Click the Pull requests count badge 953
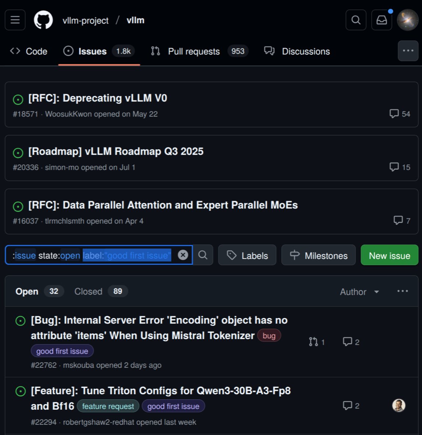The height and width of the screenshot is (435, 422). (x=238, y=51)
